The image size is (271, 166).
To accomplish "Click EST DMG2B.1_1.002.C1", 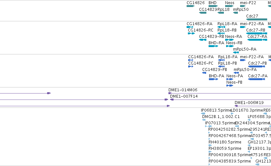I will click(x=204, y=120).
